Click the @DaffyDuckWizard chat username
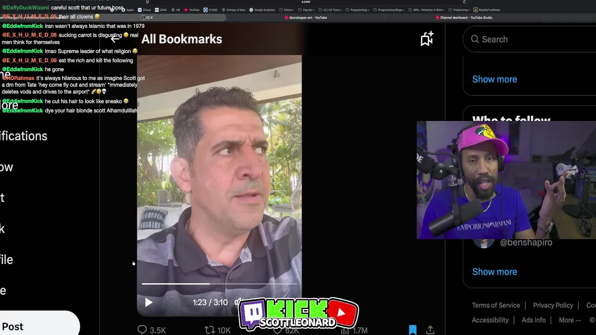The width and height of the screenshot is (596, 335). click(26, 8)
